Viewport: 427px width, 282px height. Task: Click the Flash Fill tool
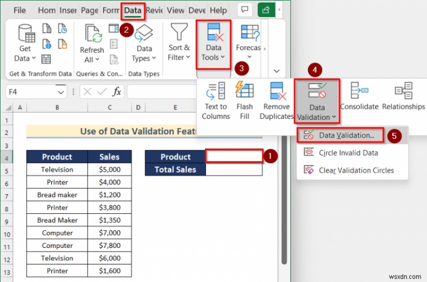(244, 101)
